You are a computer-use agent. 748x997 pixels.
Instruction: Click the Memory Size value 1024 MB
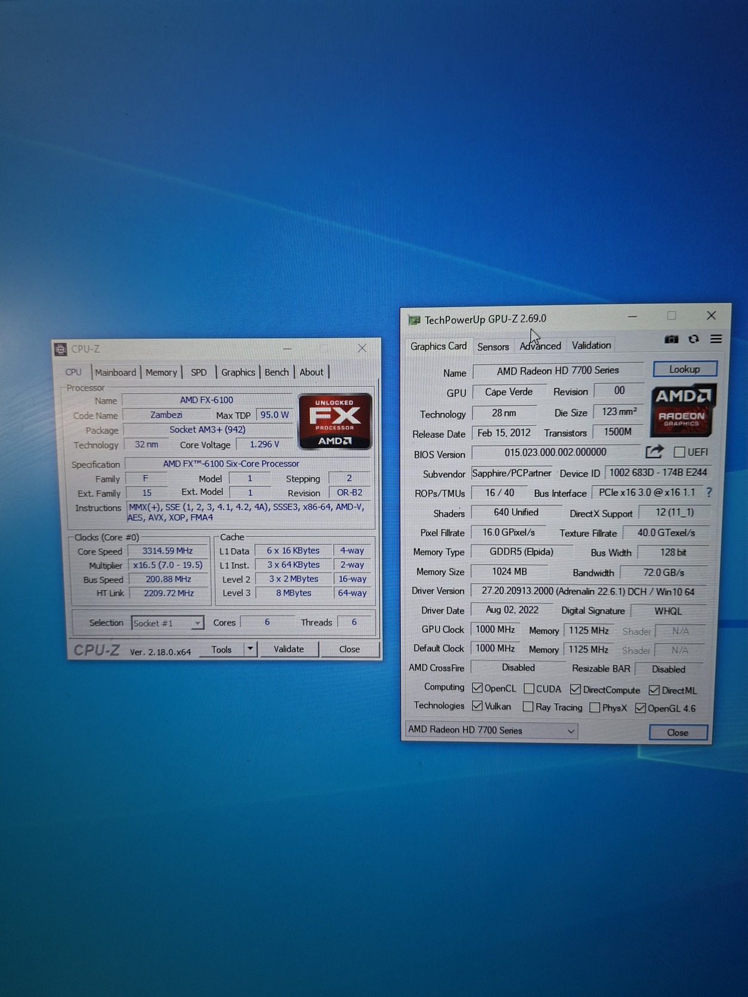[509, 571]
